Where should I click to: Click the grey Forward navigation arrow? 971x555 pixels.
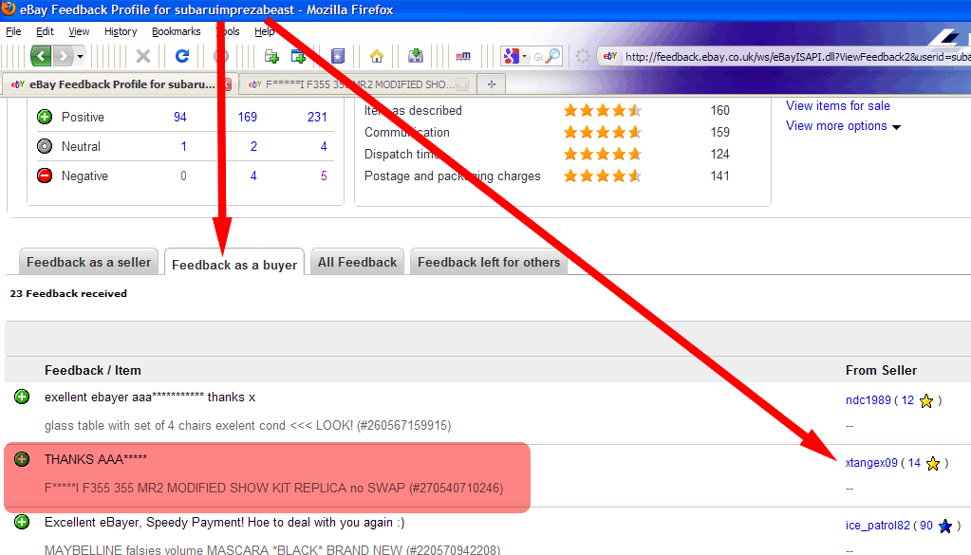pyautogui.click(x=63, y=56)
